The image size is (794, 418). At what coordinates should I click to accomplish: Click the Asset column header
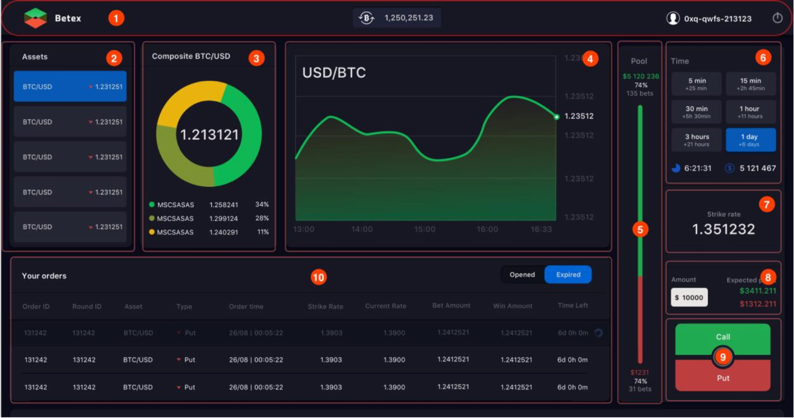[133, 306]
